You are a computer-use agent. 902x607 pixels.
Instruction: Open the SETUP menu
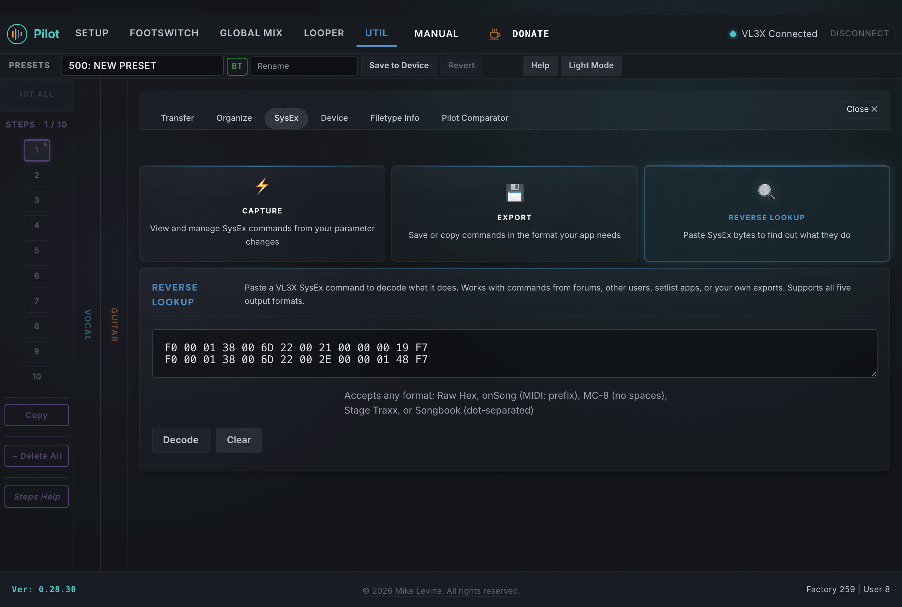pyautogui.click(x=92, y=33)
